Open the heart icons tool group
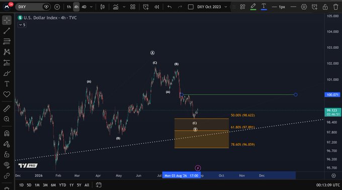This screenshot has height=190, width=342. click(7, 94)
